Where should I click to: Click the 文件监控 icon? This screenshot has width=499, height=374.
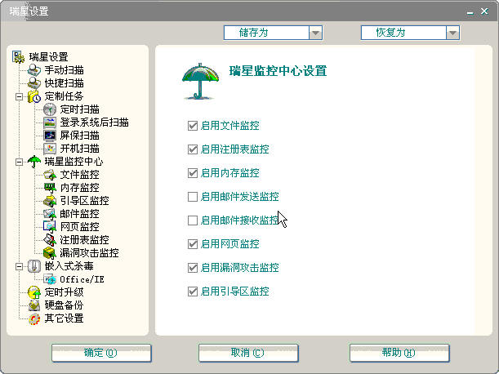coord(50,175)
